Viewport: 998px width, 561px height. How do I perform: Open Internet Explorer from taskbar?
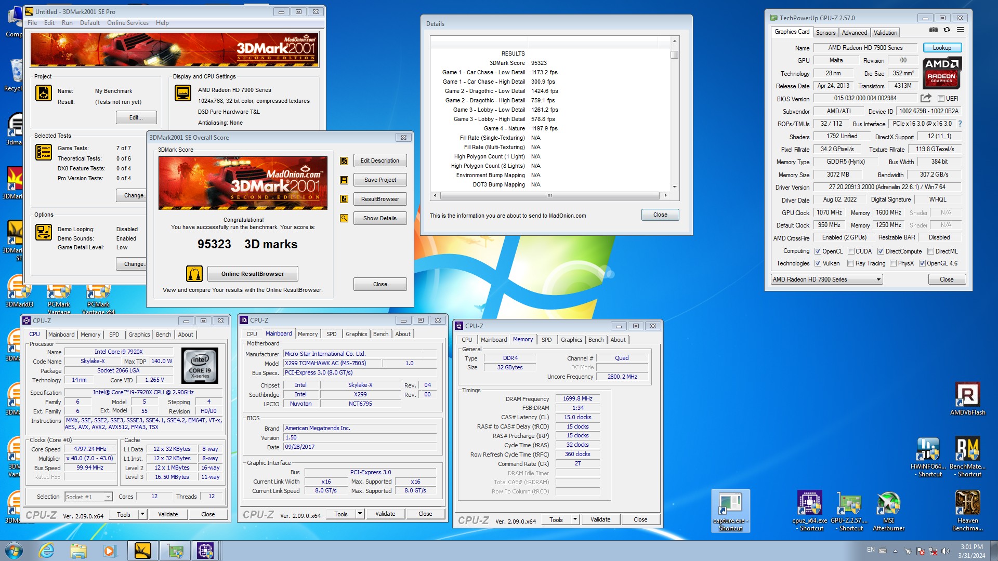47,551
